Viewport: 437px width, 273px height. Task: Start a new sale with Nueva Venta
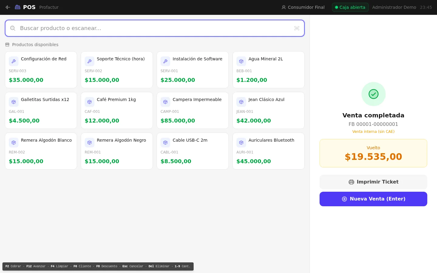tap(373, 199)
